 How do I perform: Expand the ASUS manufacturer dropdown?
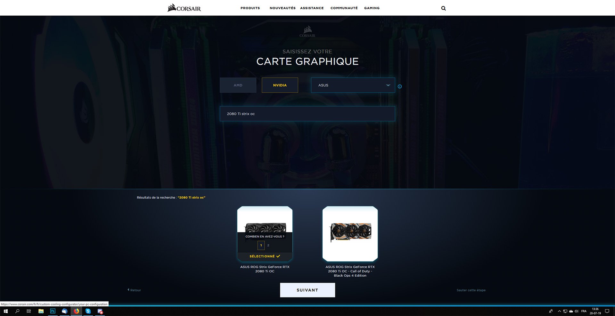point(353,85)
